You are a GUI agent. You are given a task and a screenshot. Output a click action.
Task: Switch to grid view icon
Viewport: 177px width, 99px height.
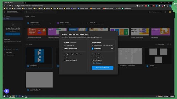click(168, 44)
